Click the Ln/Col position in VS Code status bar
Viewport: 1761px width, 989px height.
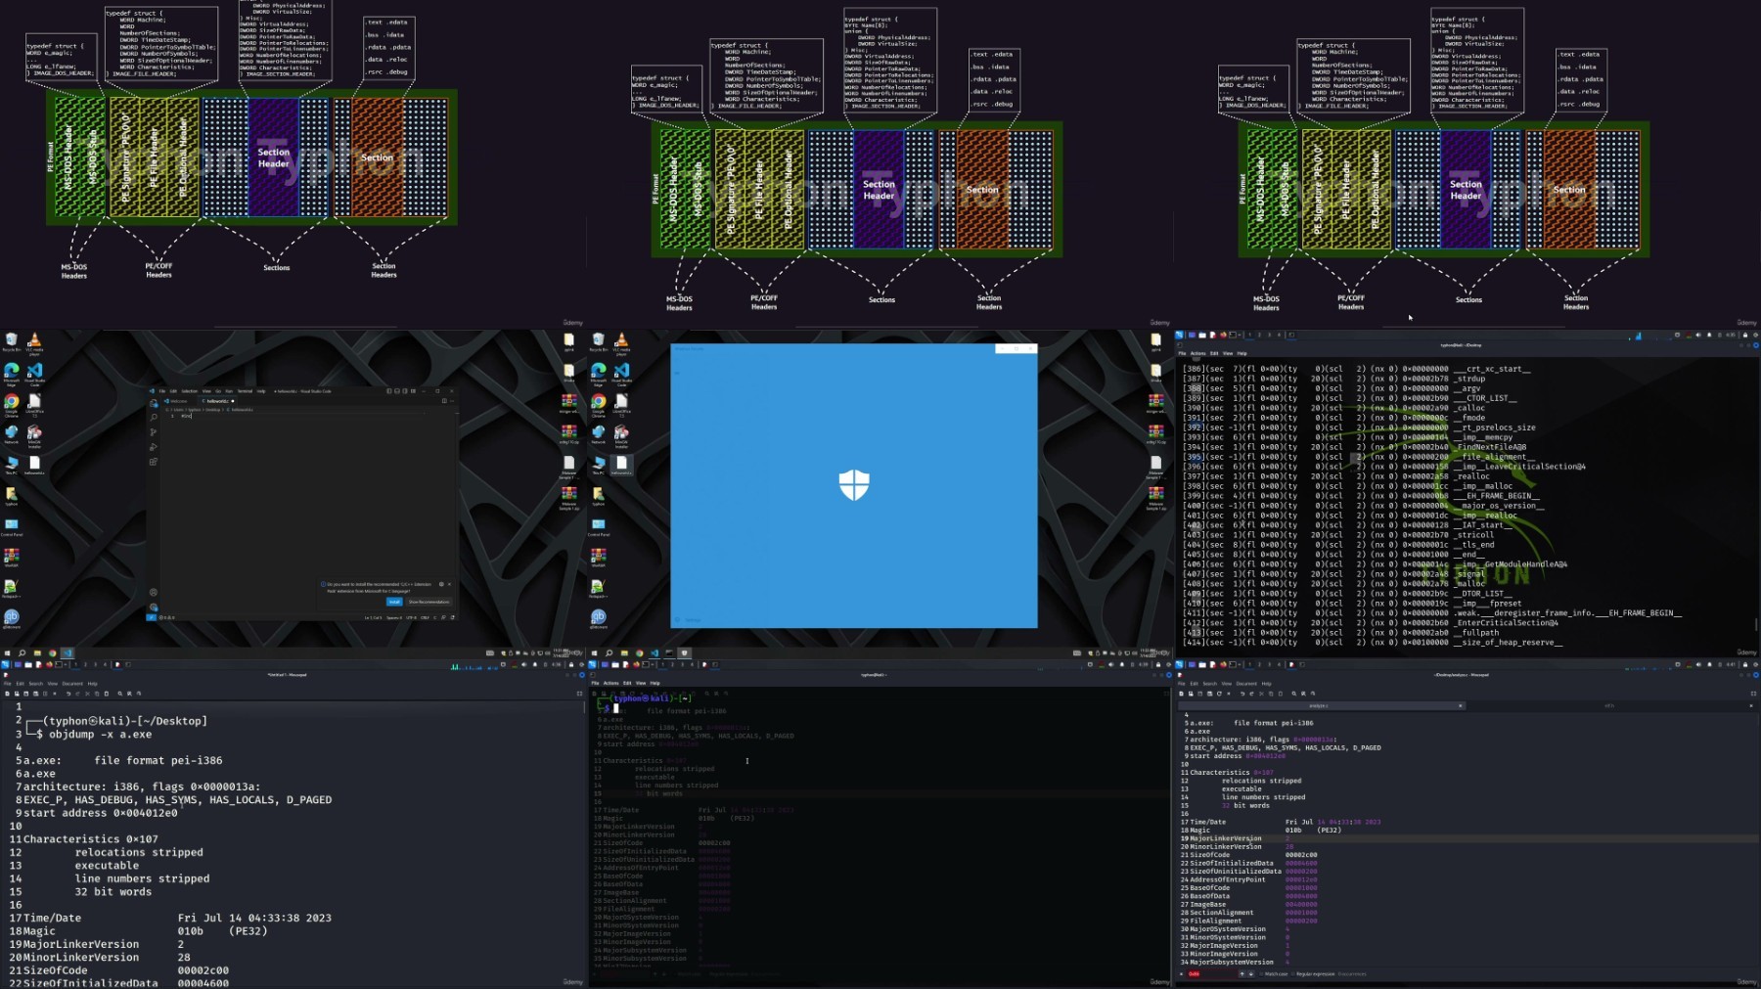click(x=374, y=617)
